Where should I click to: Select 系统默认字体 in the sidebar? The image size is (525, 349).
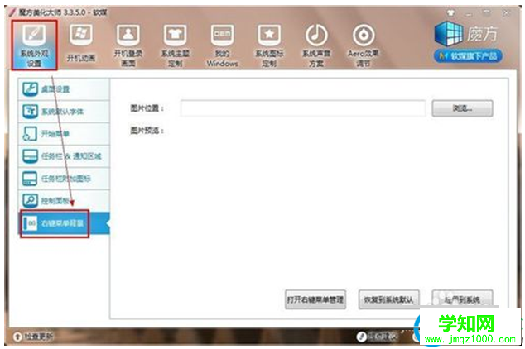pyautogui.click(x=64, y=111)
